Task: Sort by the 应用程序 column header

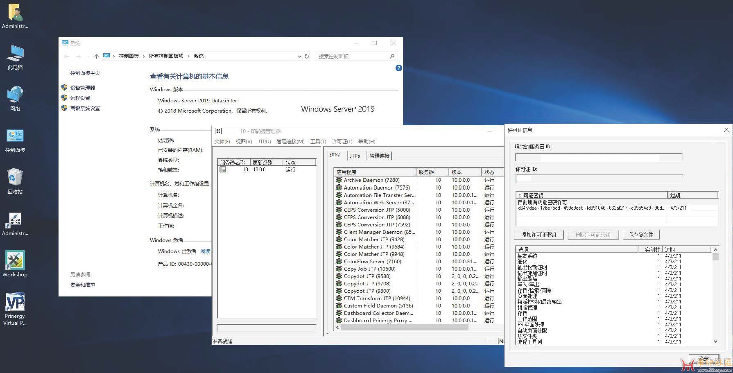Action: click(375, 172)
